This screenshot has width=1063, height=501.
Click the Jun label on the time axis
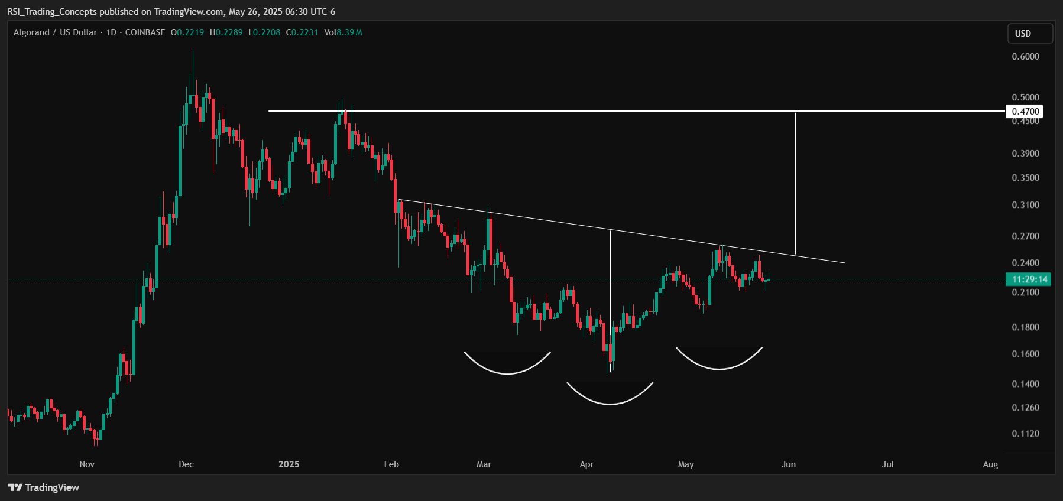point(789,464)
